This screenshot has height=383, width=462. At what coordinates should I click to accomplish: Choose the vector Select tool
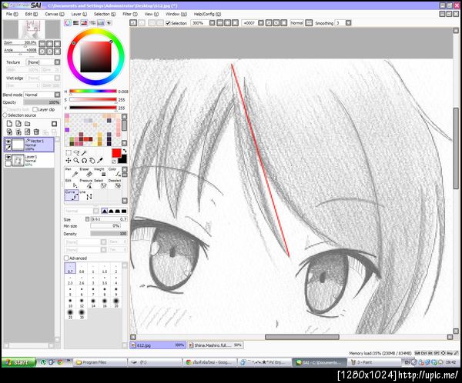pyautogui.click(x=100, y=184)
